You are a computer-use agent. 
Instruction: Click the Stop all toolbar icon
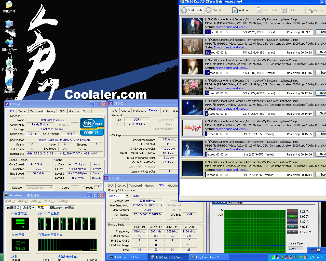209,10
